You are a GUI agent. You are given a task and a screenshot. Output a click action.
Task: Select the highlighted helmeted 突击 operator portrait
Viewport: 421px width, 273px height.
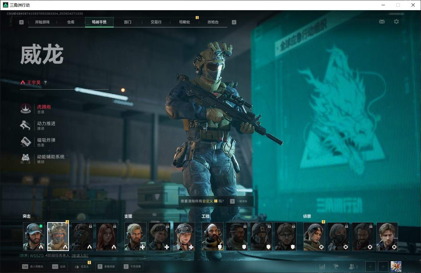click(58, 237)
